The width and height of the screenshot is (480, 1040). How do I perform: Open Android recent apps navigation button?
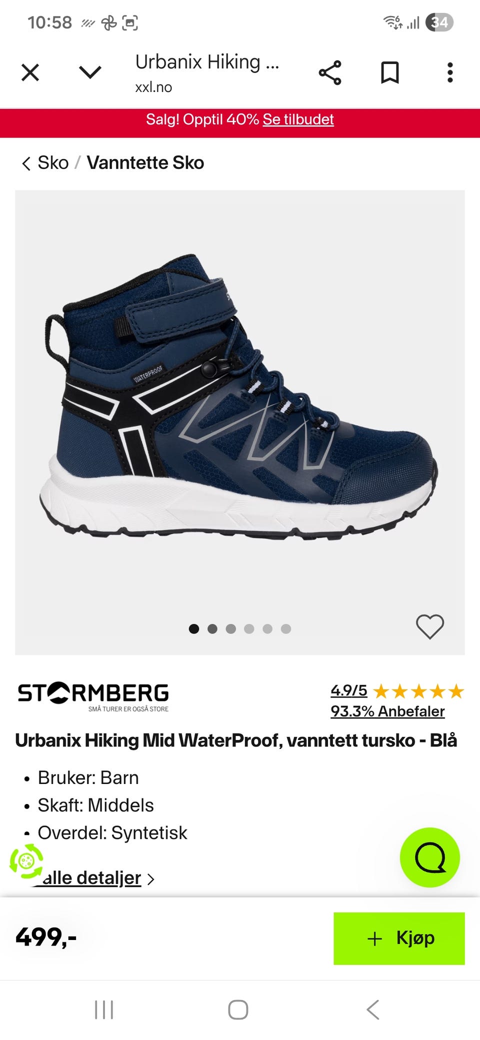[x=104, y=1010]
